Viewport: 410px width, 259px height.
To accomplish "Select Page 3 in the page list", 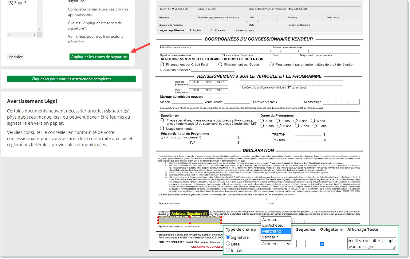I will pos(18,3).
